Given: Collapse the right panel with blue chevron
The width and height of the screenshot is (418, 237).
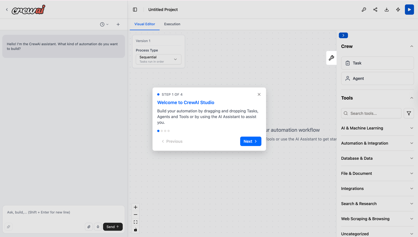Looking at the screenshot, I should [343, 35].
